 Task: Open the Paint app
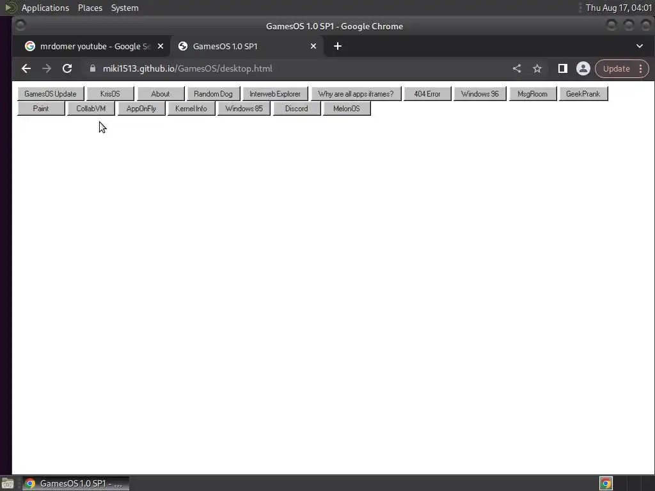[41, 109]
